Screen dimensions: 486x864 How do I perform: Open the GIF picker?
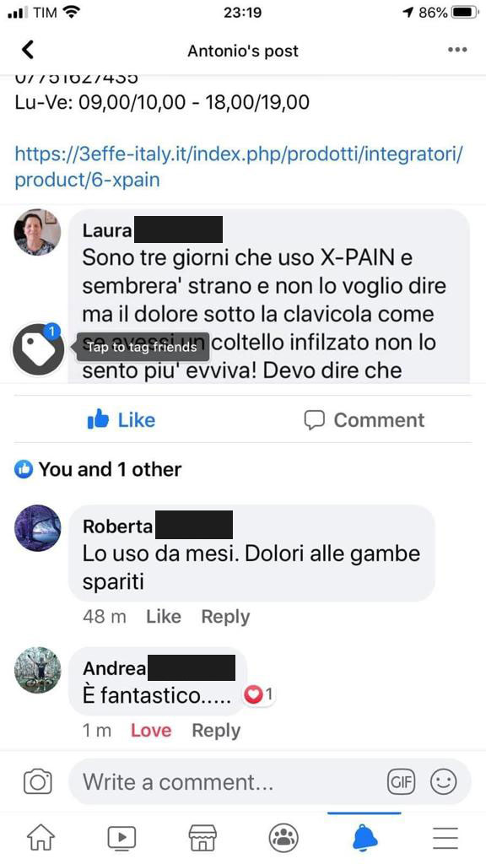point(402,782)
